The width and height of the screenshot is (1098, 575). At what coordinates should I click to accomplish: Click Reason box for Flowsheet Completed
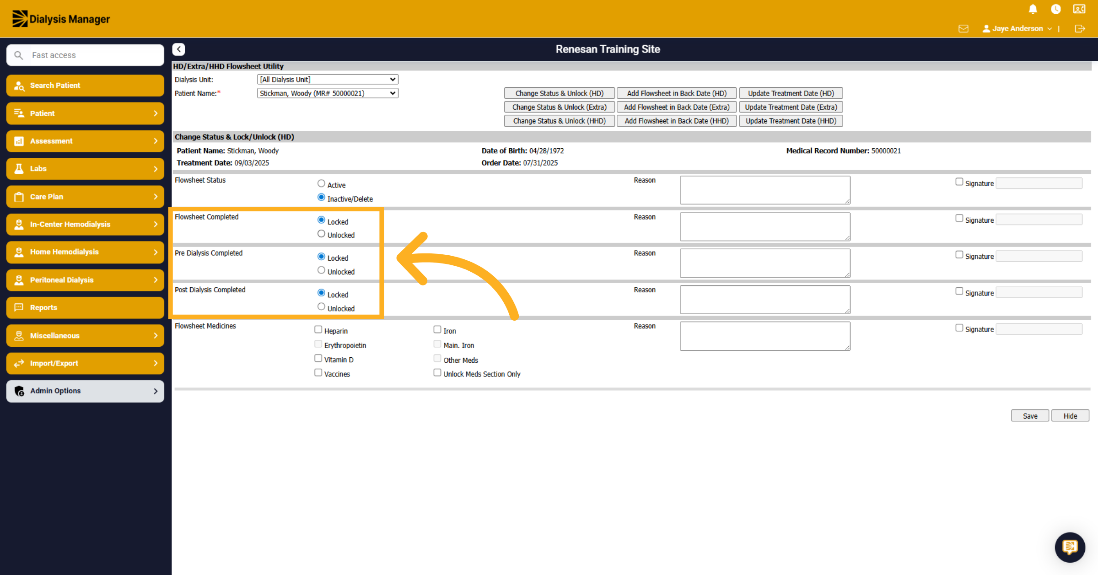[x=765, y=226]
